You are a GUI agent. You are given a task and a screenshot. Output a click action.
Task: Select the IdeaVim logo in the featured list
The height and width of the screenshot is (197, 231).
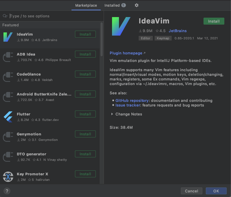[x=8, y=37]
